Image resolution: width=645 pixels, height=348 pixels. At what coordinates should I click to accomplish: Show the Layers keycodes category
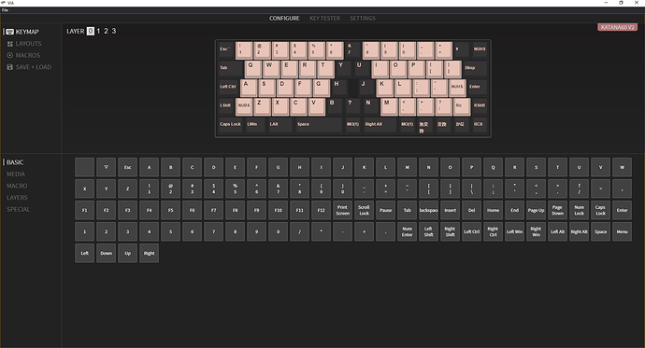pyautogui.click(x=17, y=198)
